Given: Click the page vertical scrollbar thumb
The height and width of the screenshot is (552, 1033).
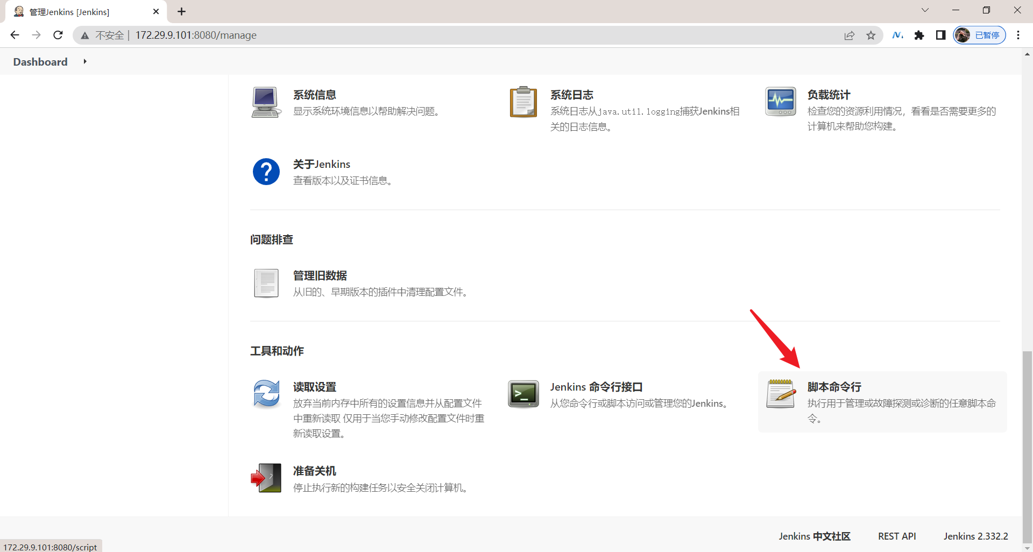Looking at the screenshot, I should (1027, 447).
